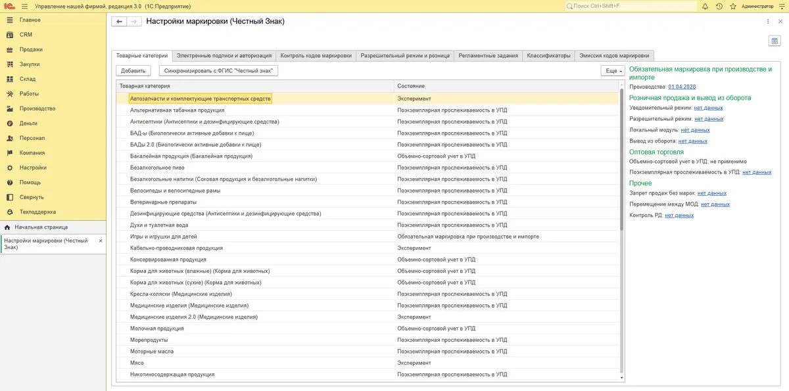Click the favorites star icon
The image size is (789, 391).
click(732, 6)
